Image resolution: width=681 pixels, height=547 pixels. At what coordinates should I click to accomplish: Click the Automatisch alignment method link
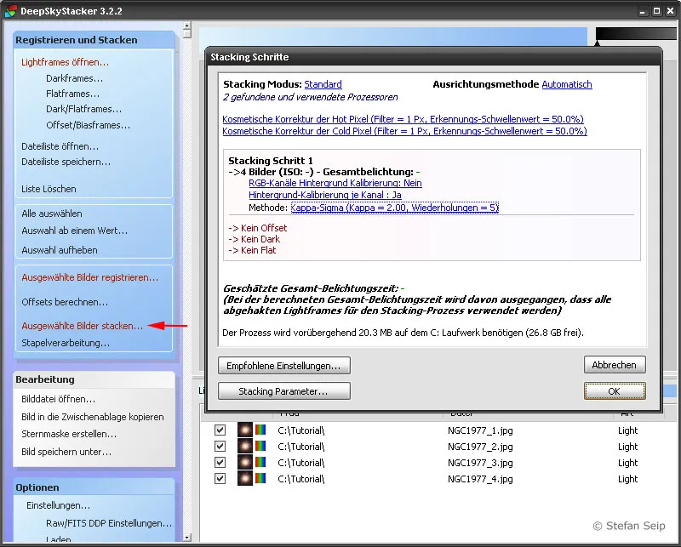coord(567,84)
